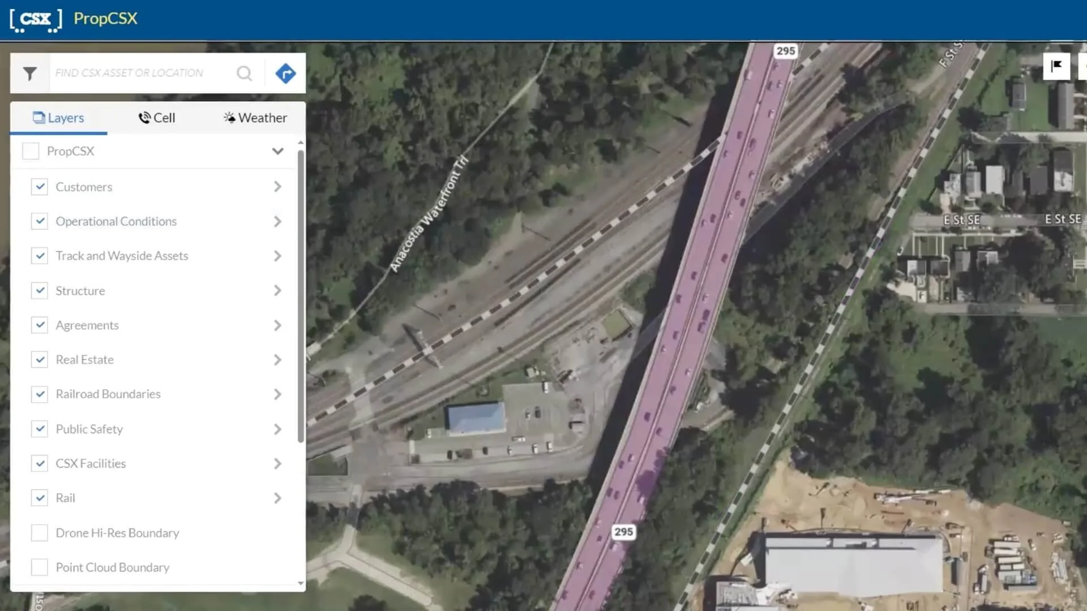
Task: Click the CSX Facilities label
Action: tap(91, 464)
